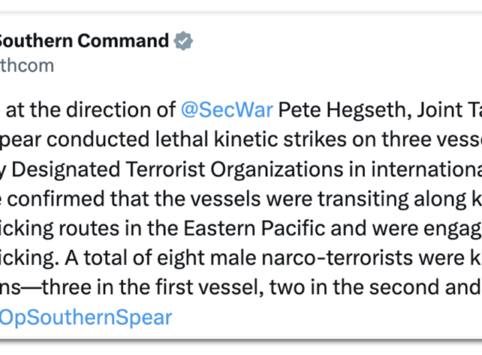Open the @SecWar mention link
Image resolution: width=482 pixels, height=355 pixels.
(226, 109)
